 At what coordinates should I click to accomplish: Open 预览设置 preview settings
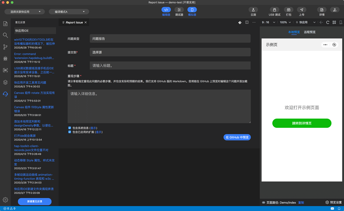[334, 203]
